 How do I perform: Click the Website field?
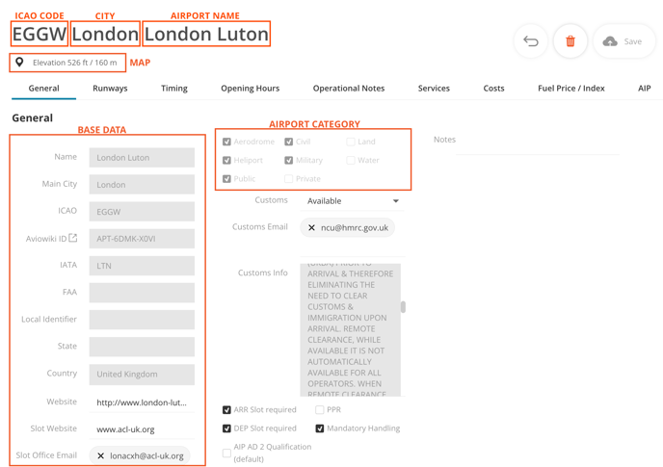coord(142,402)
